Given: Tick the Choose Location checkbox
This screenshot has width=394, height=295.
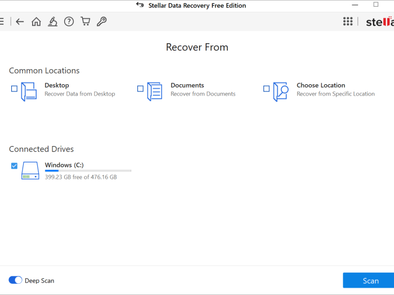Looking at the screenshot, I should [x=266, y=89].
